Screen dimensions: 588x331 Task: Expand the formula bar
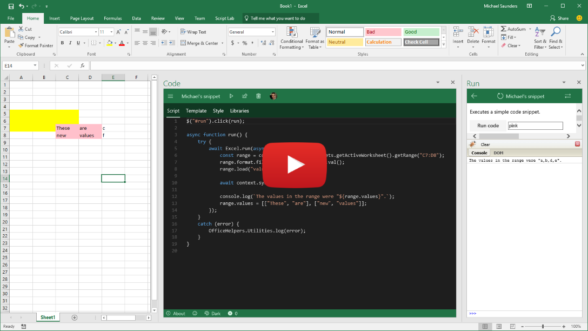click(583, 65)
